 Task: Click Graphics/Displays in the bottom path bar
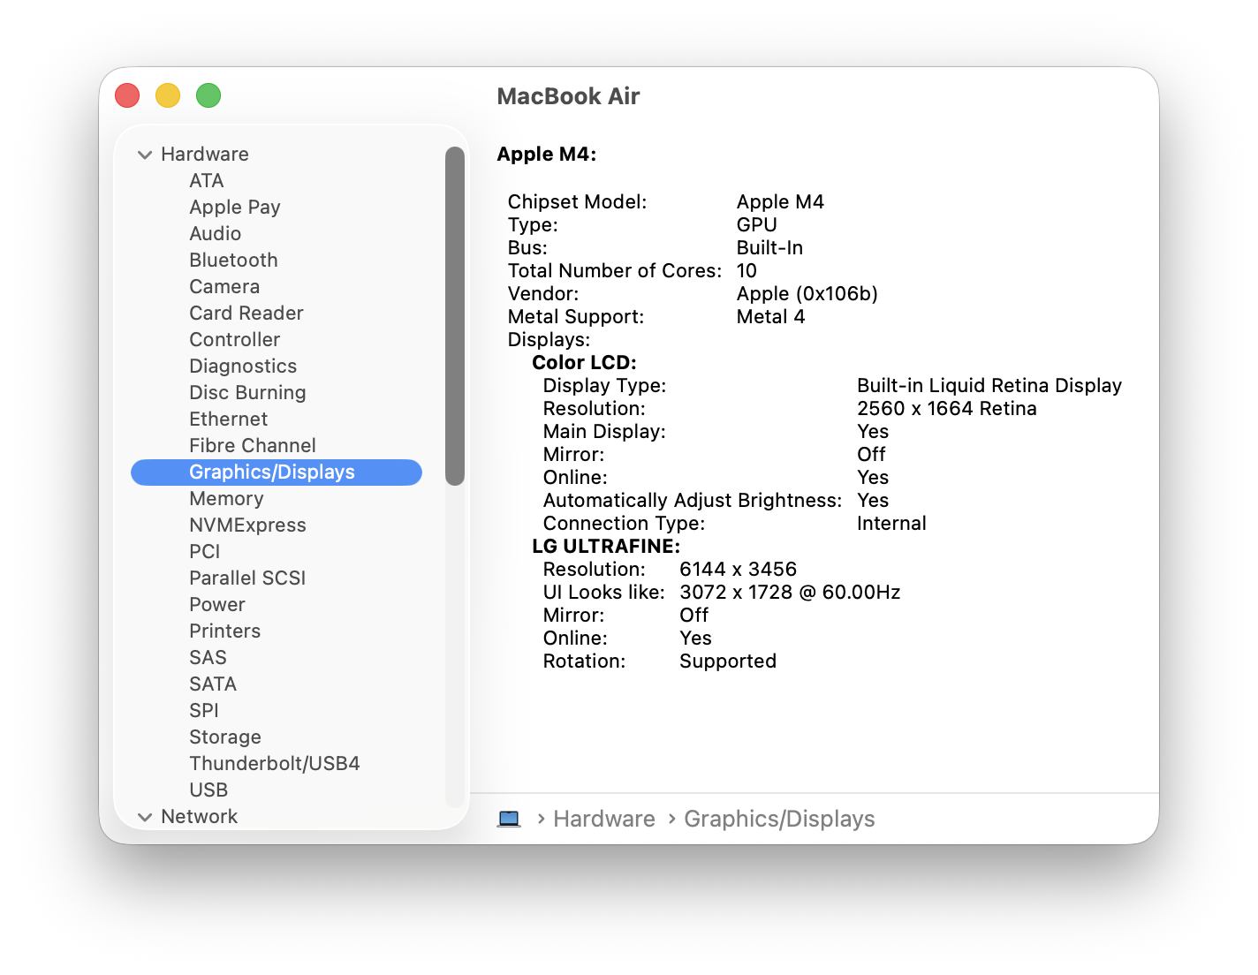[779, 819]
